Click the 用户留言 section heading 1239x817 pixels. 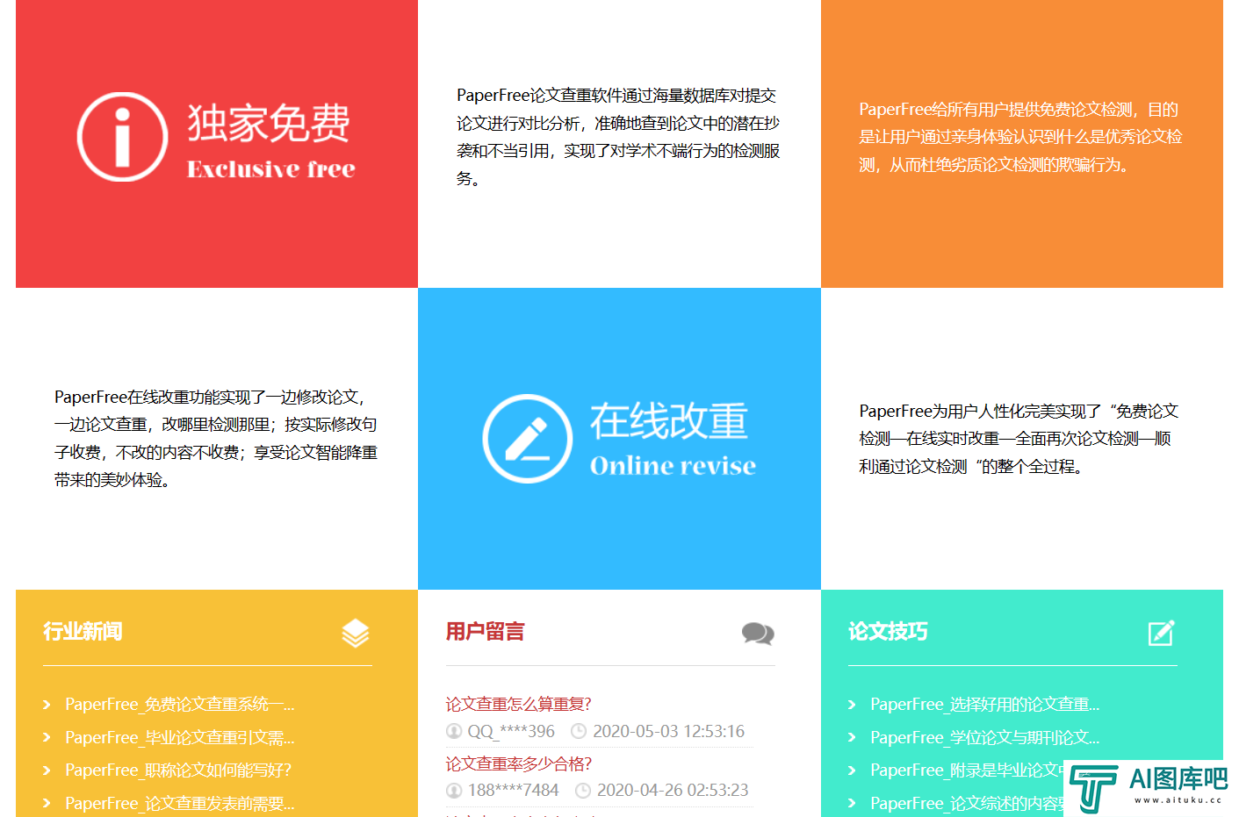(x=486, y=632)
